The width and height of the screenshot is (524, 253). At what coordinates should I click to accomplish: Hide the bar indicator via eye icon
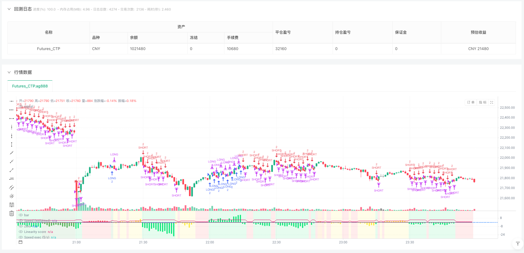click(21, 215)
